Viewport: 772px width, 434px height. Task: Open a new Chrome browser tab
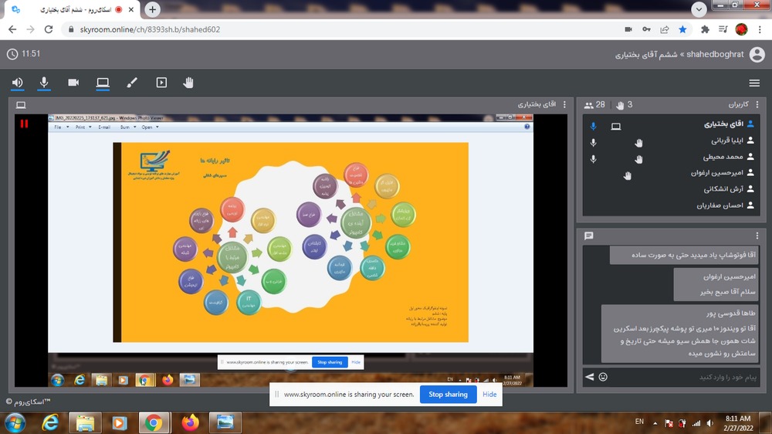coord(153,9)
